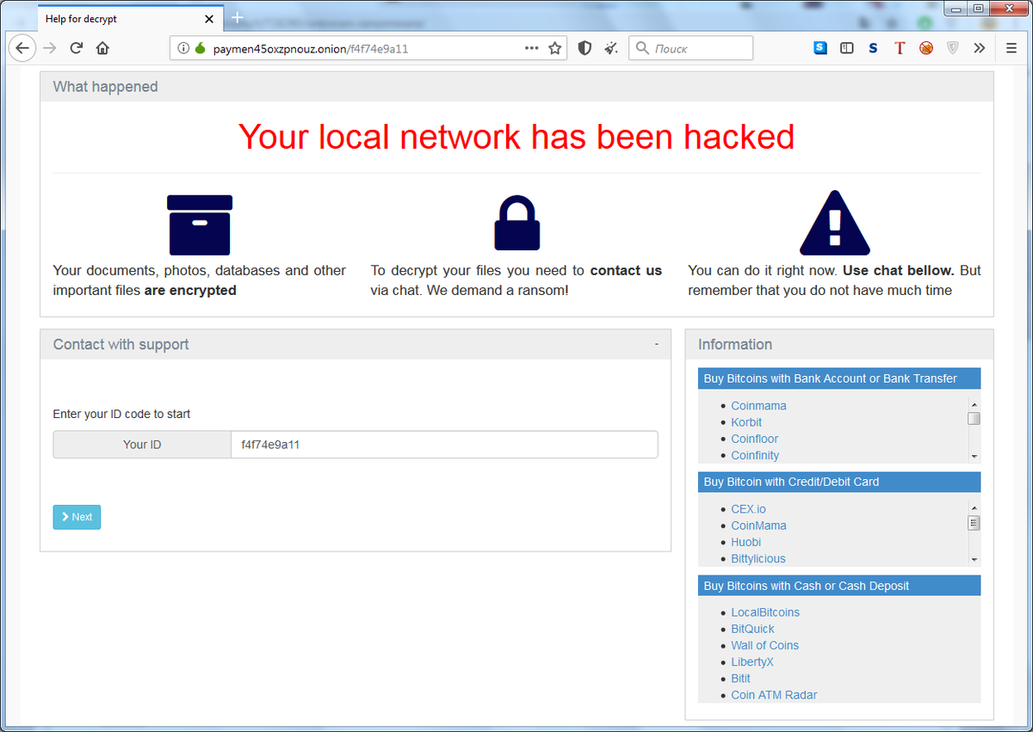Click Buy Bitcoins with Bank Account header
Screen dimensions: 1033x732
[839, 378]
